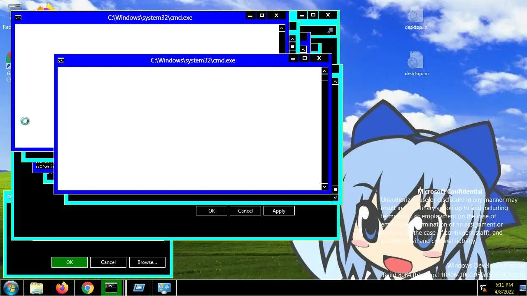Image resolution: width=527 pixels, height=296 pixels.
Task: Close the front cmd.exe window
Action: tap(319, 58)
